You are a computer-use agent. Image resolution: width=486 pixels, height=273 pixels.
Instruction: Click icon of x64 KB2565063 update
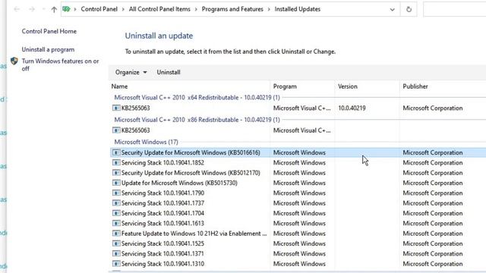(x=116, y=108)
